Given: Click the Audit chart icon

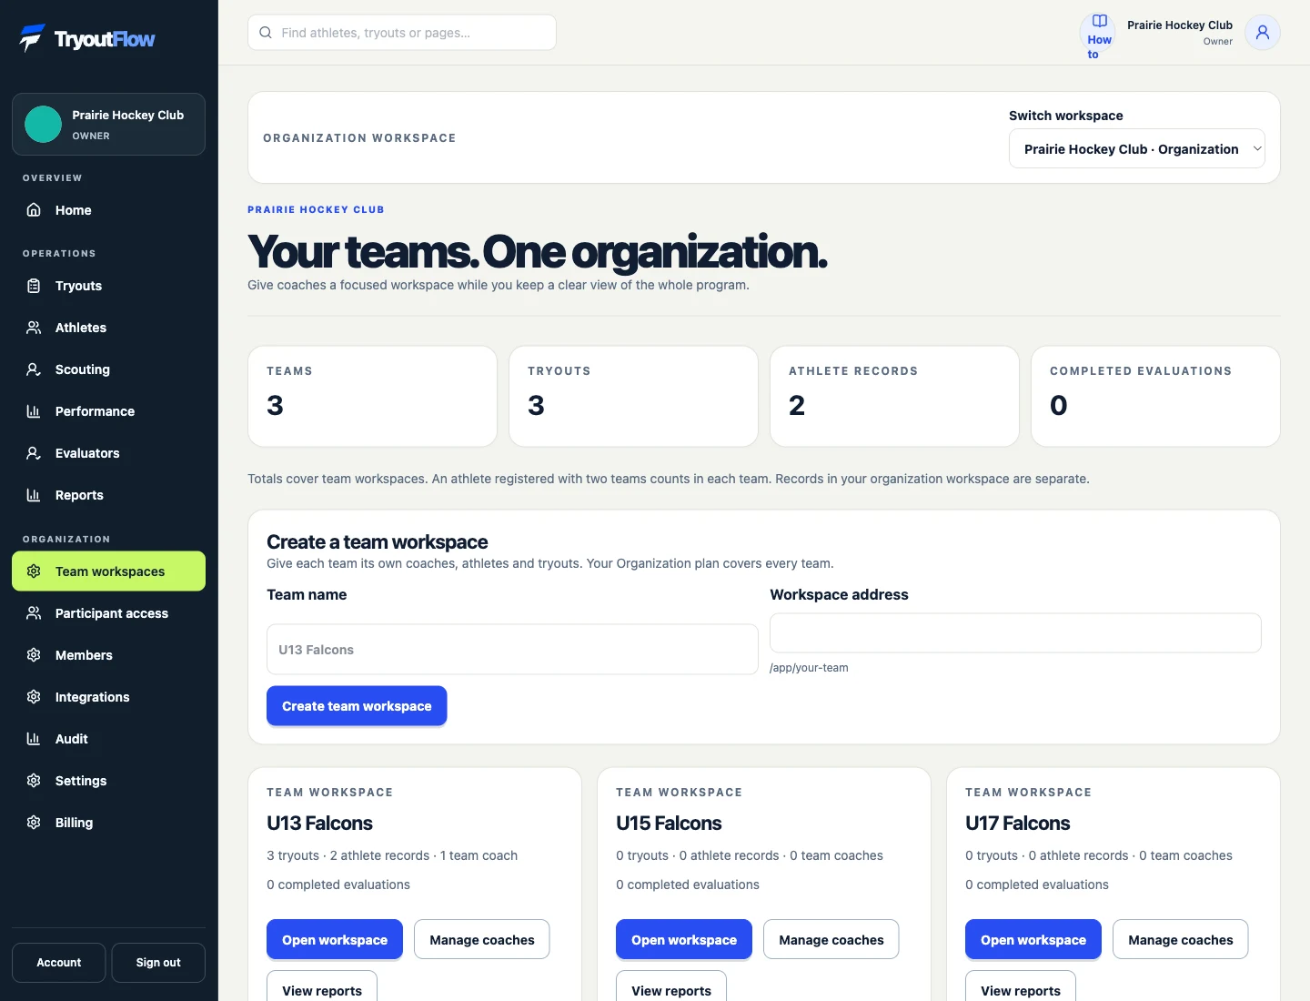Looking at the screenshot, I should [34, 739].
